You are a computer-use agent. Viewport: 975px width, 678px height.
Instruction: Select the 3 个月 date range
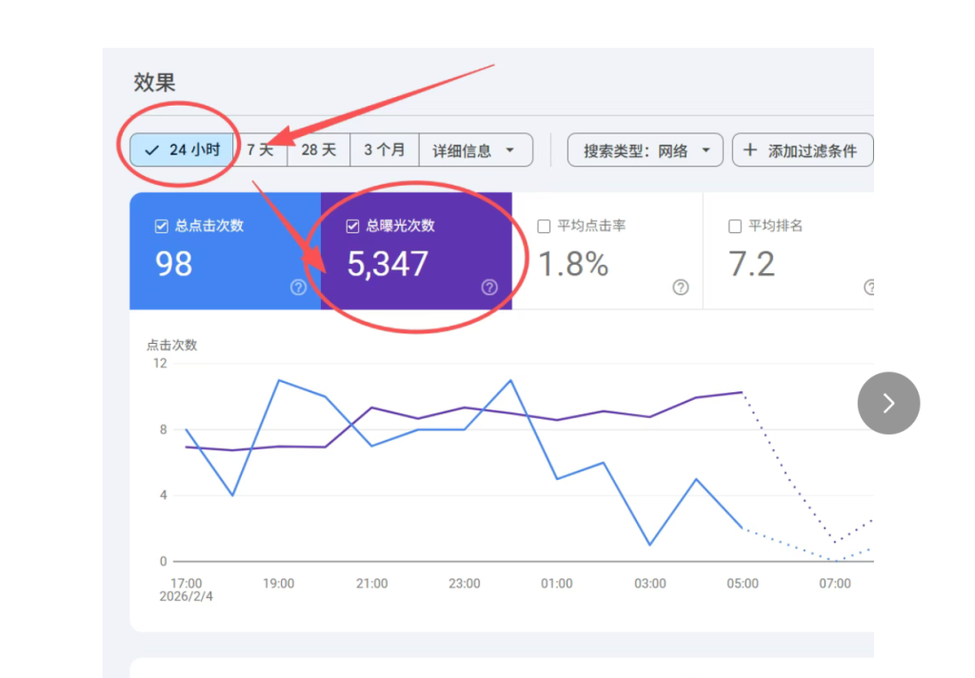pyautogui.click(x=385, y=150)
